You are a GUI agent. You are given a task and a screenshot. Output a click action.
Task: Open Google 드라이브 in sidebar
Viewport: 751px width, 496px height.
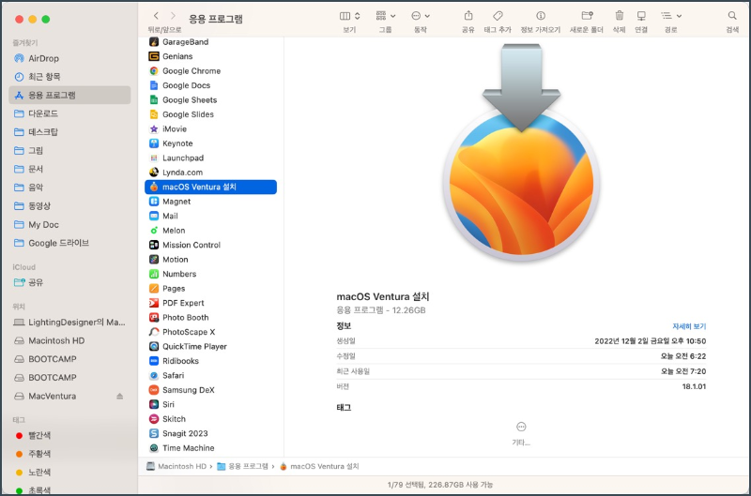[x=69, y=243]
